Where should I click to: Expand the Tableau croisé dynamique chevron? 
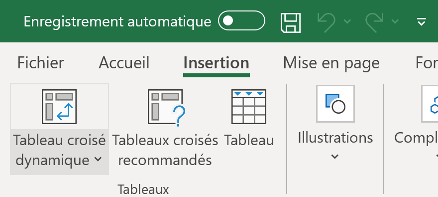coord(98,159)
